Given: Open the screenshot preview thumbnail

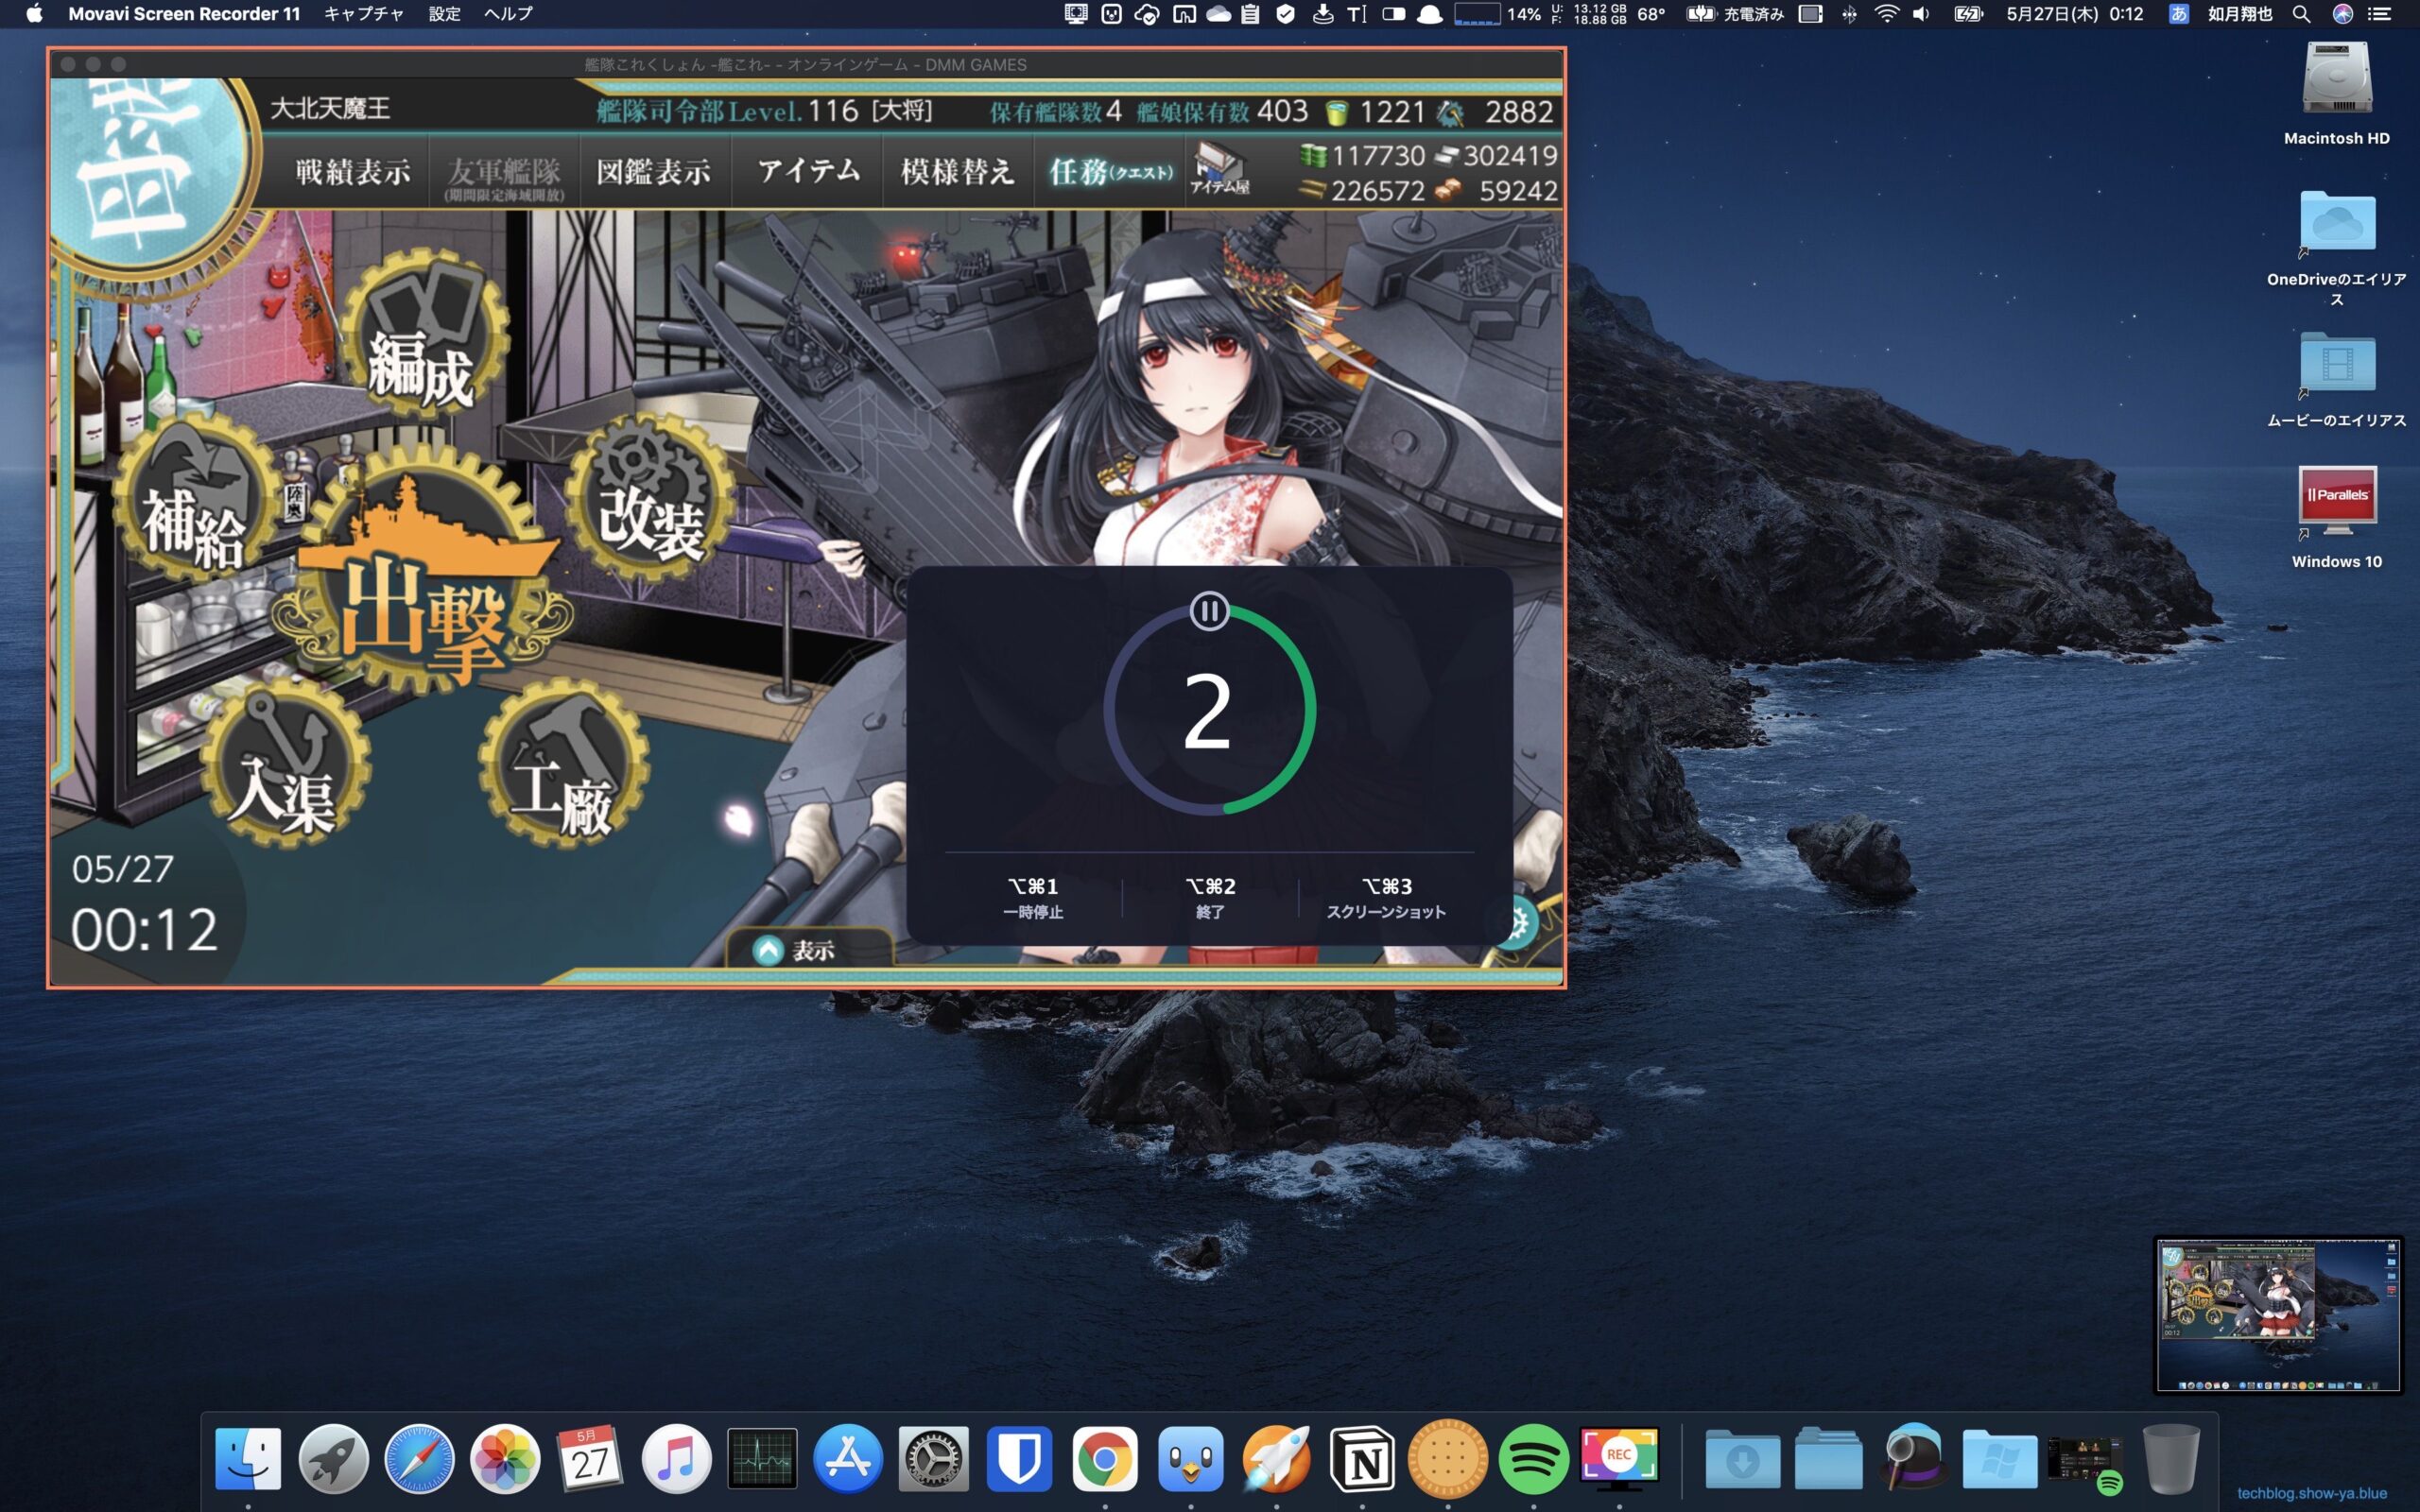Looking at the screenshot, I should (x=2277, y=1314).
